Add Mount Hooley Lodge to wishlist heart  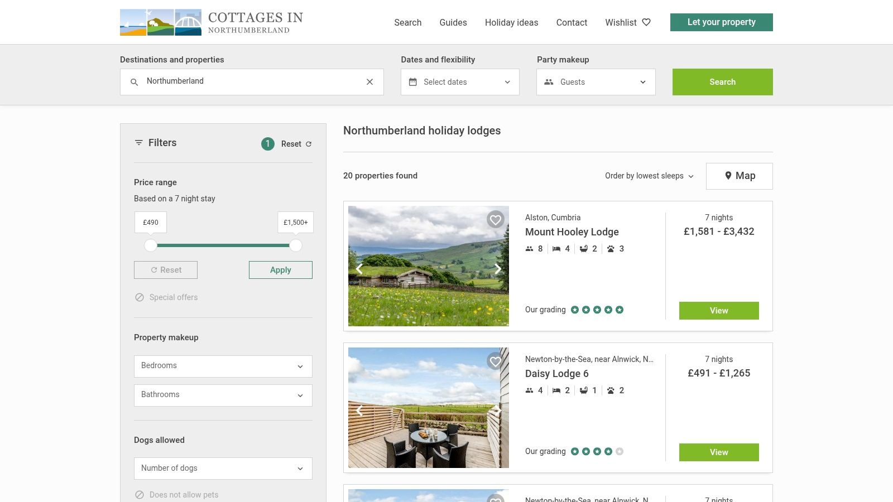point(495,220)
